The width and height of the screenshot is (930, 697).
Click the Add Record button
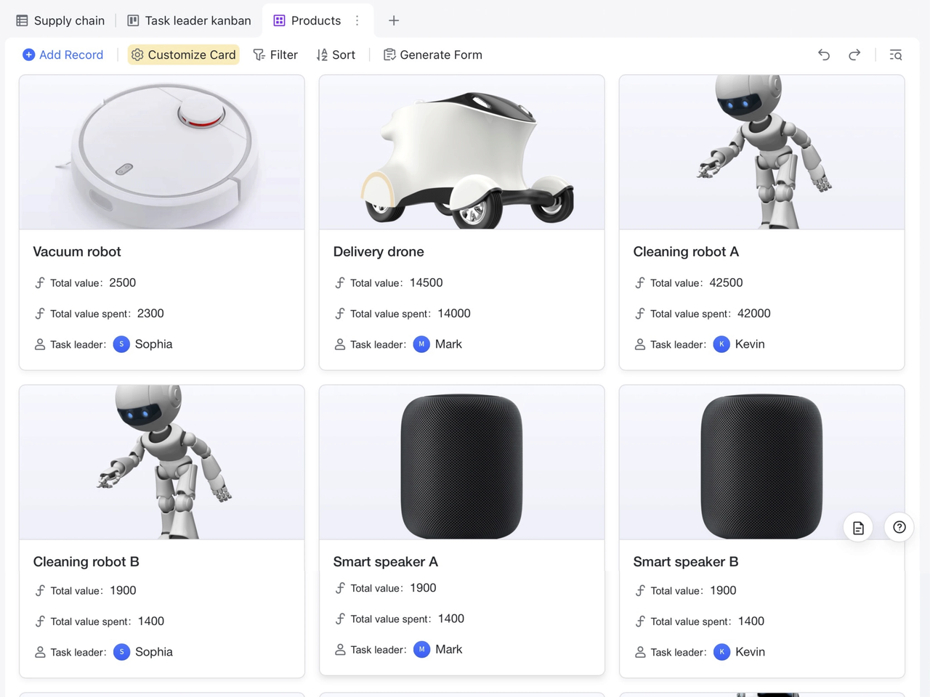pyautogui.click(x=63, y=54)
